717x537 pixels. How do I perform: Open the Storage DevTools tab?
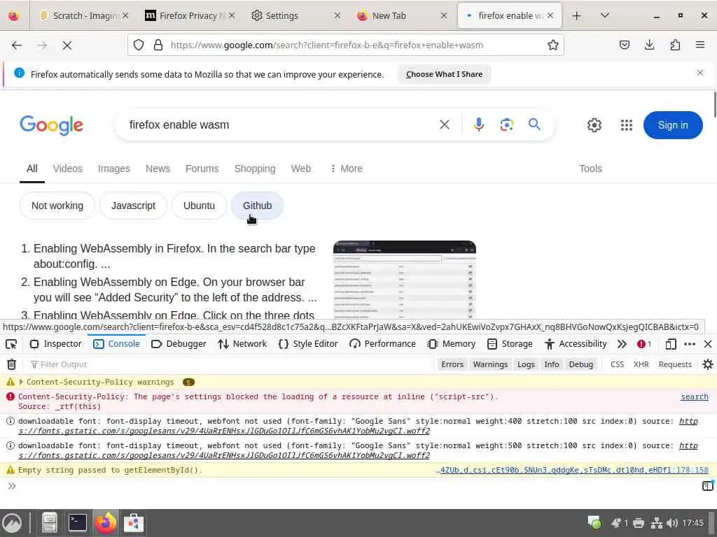(510, 344)
